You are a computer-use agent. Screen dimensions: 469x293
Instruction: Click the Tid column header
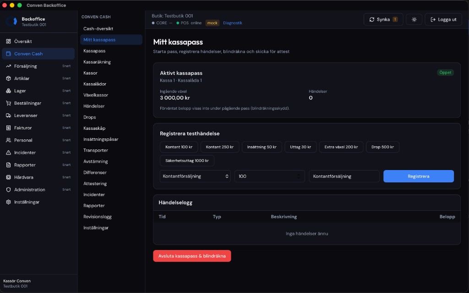(x=162, y=217)
